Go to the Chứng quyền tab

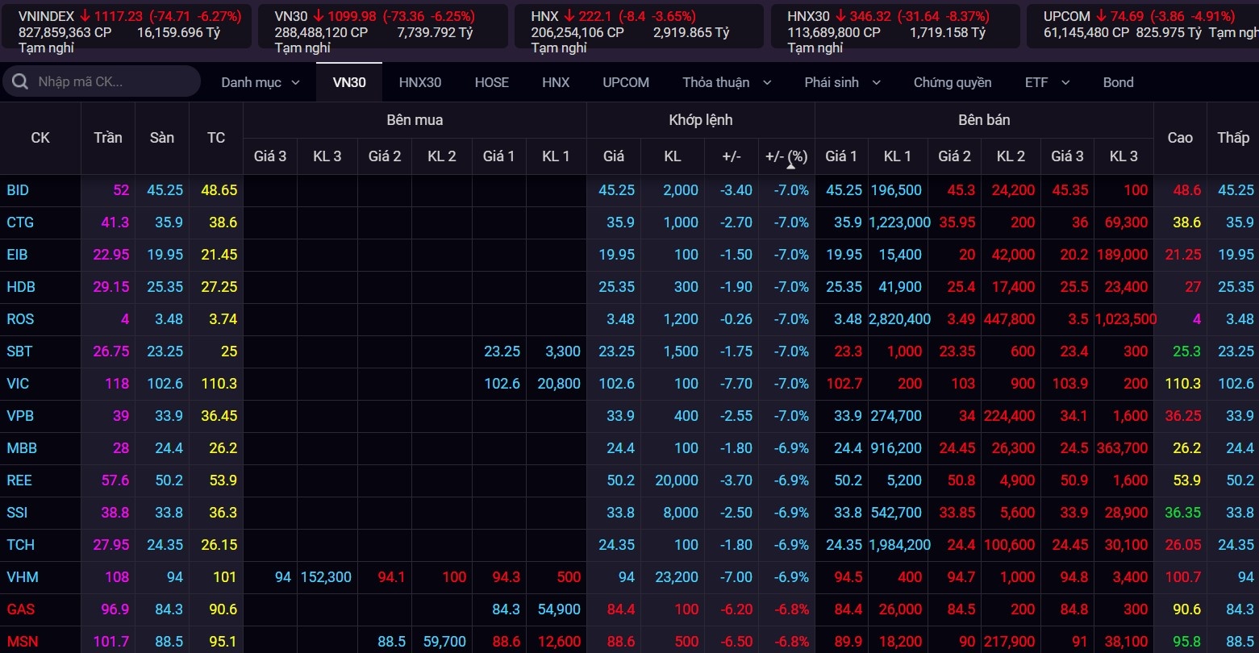click(x=953, y=82)
